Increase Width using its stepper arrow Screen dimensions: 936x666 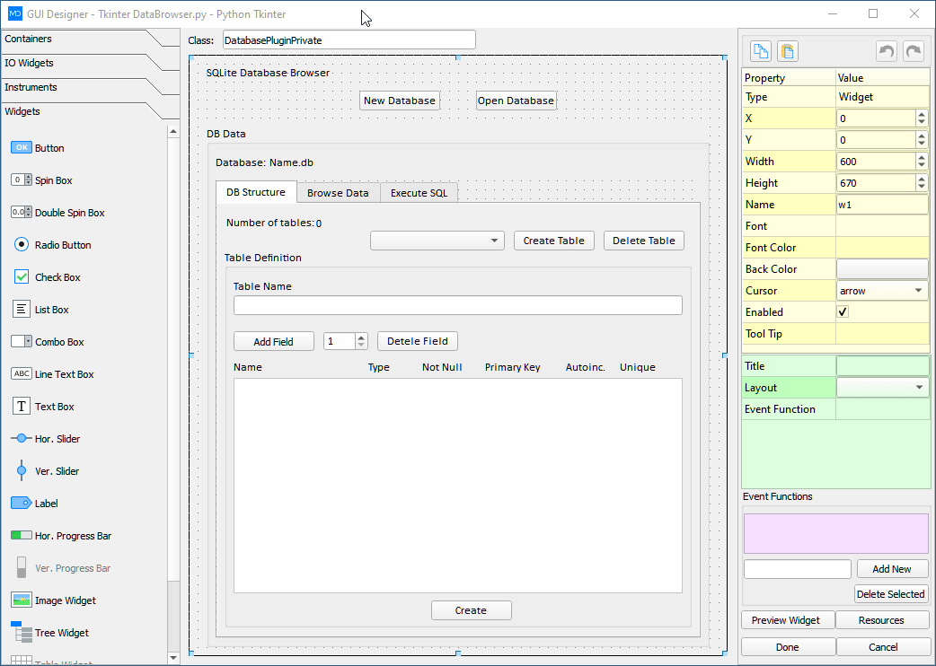click(921, 157)
